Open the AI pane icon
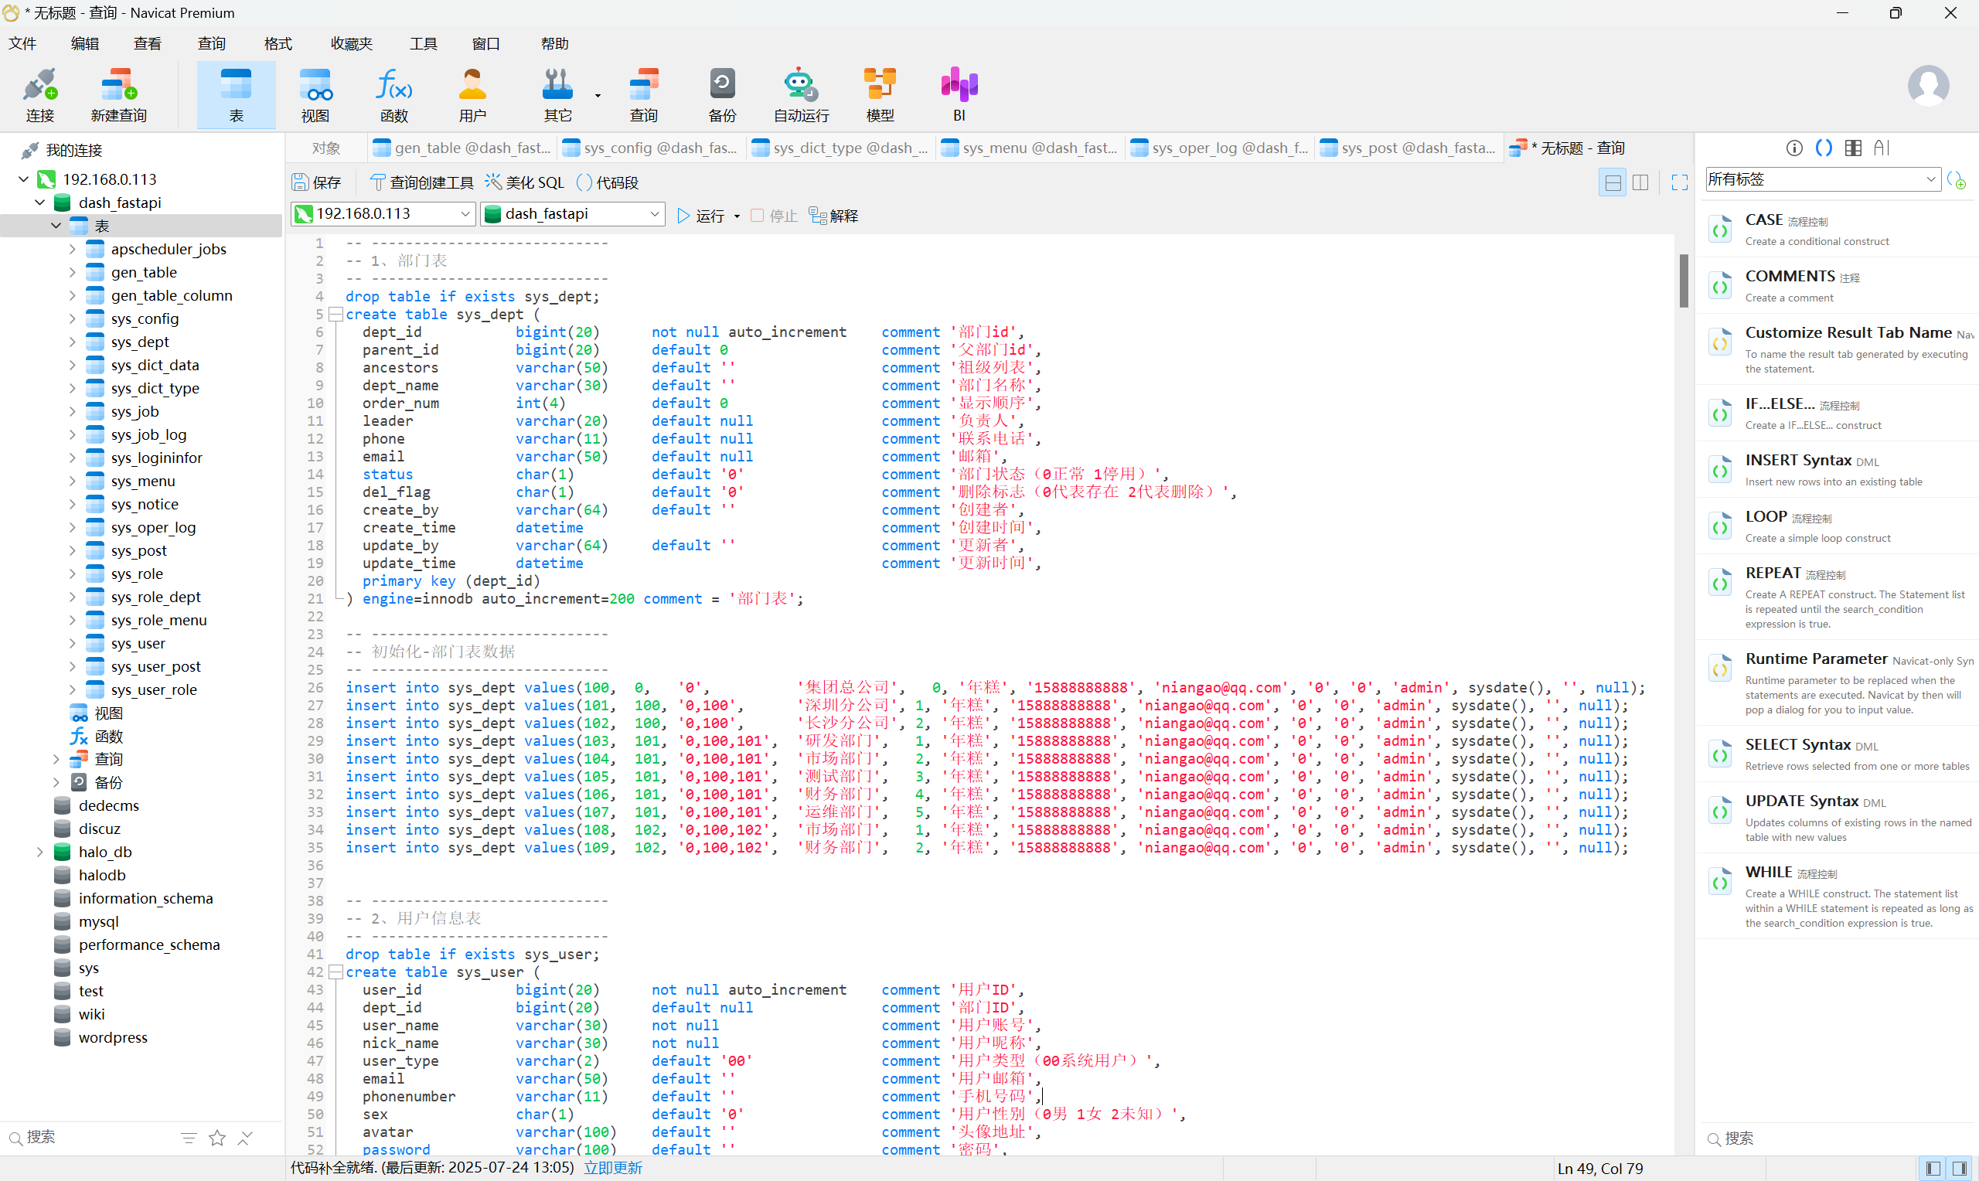Viewport: 1979px width, 1181px height. (x=1882, y=148)
